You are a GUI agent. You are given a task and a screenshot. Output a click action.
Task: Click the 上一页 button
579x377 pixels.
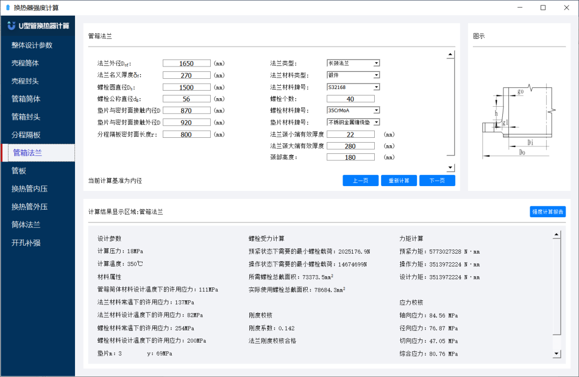(x=360, y=181)
